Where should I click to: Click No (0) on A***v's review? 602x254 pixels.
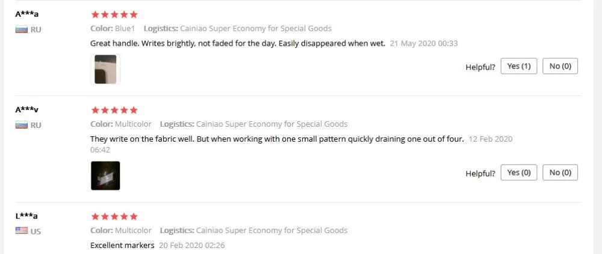coord(560,172)
